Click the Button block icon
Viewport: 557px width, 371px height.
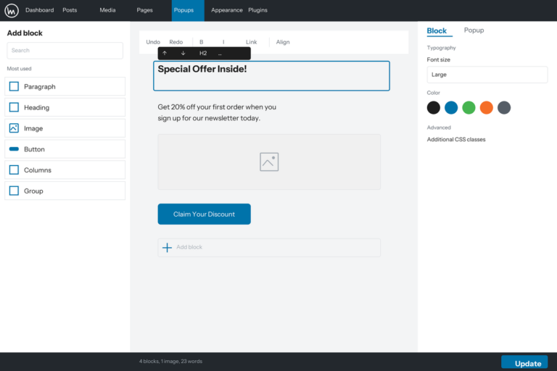[14, 149]
